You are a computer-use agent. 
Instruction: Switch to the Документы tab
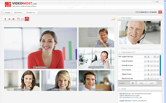click(18, 12)
